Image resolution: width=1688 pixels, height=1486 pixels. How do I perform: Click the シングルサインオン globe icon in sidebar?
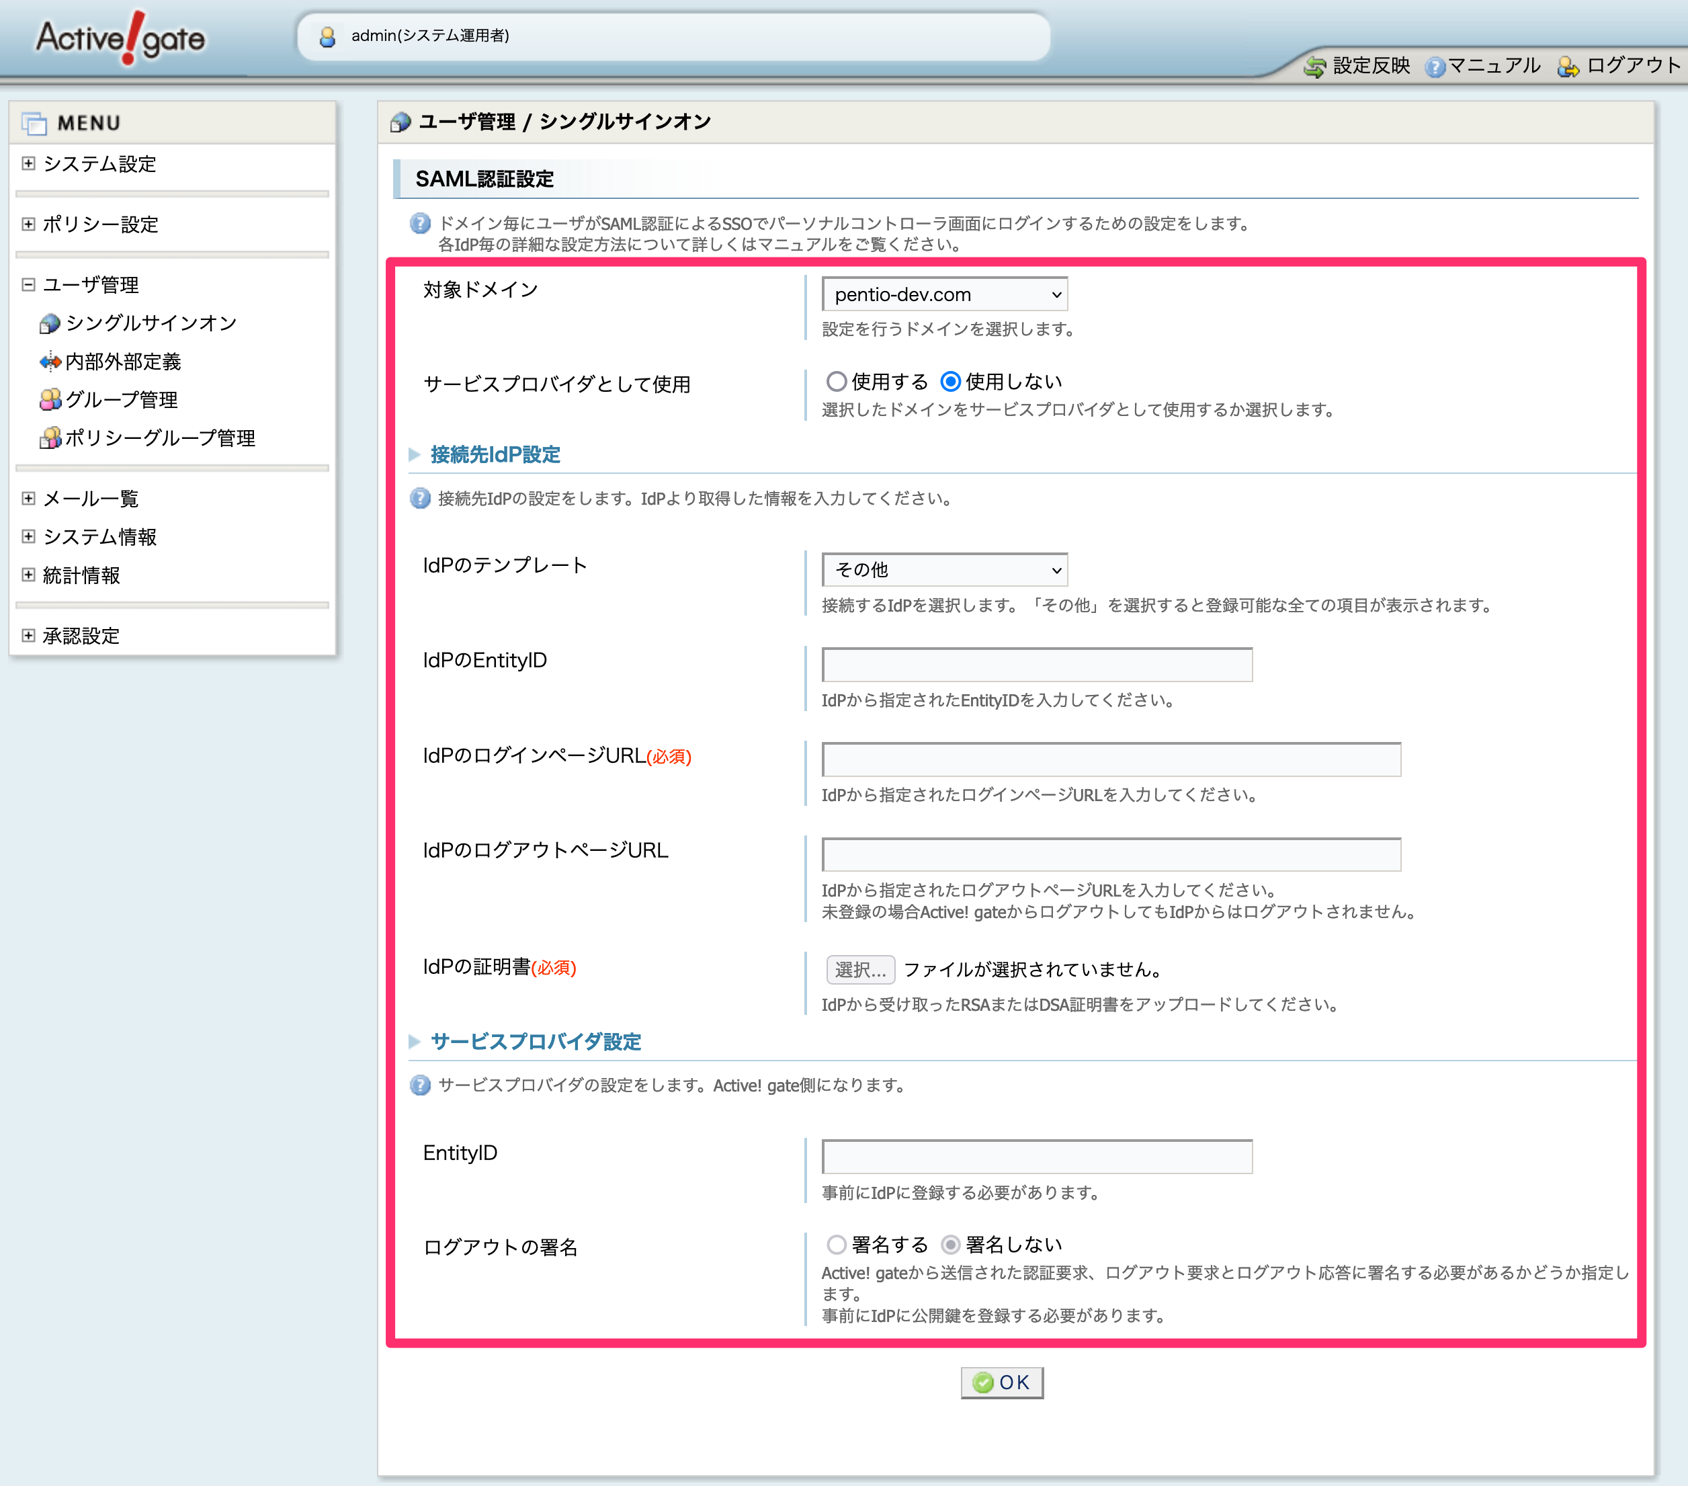pyautogui.click(x=50, y=324)
